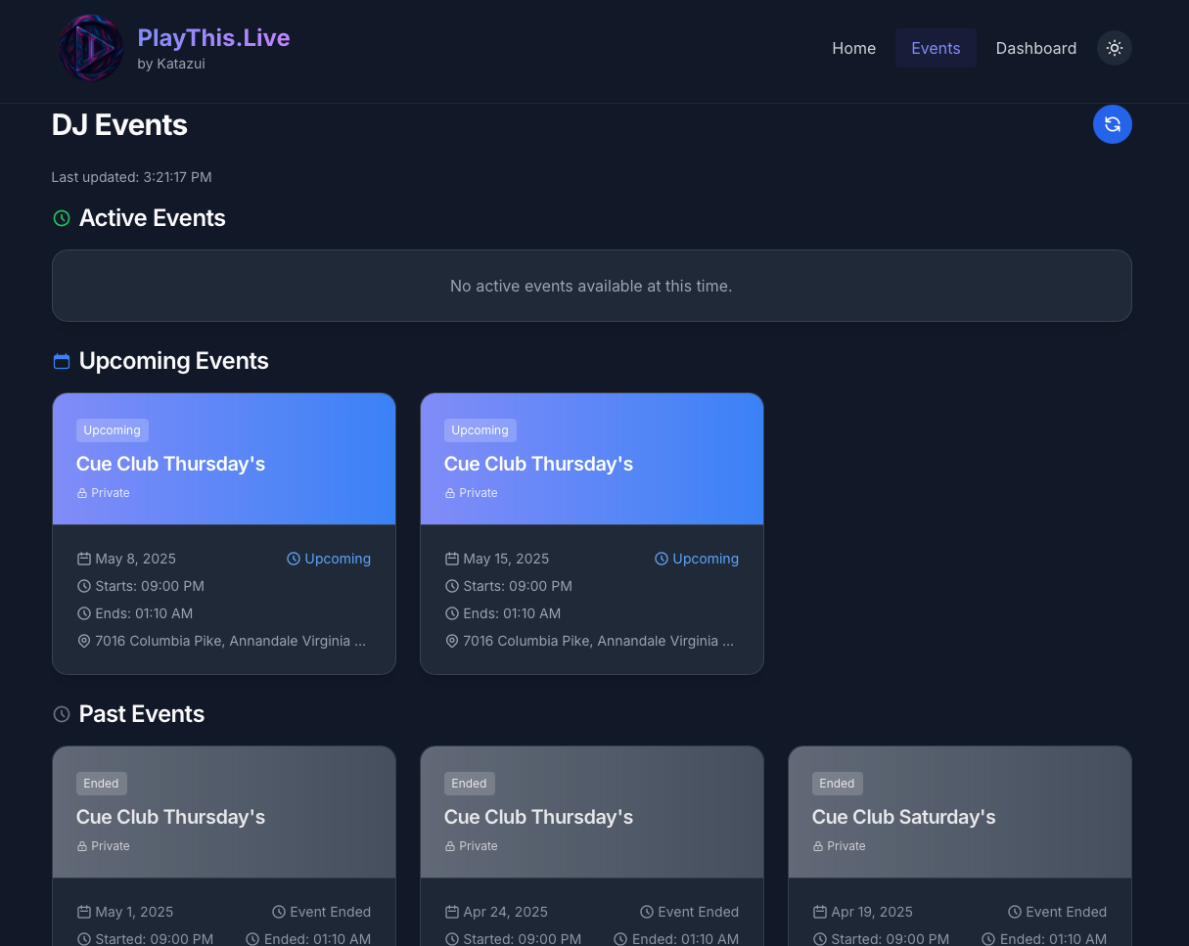Click the gray Past Events clock icon
The width and height of the screenshot is (1189, 946).
[x=62, y=714]
